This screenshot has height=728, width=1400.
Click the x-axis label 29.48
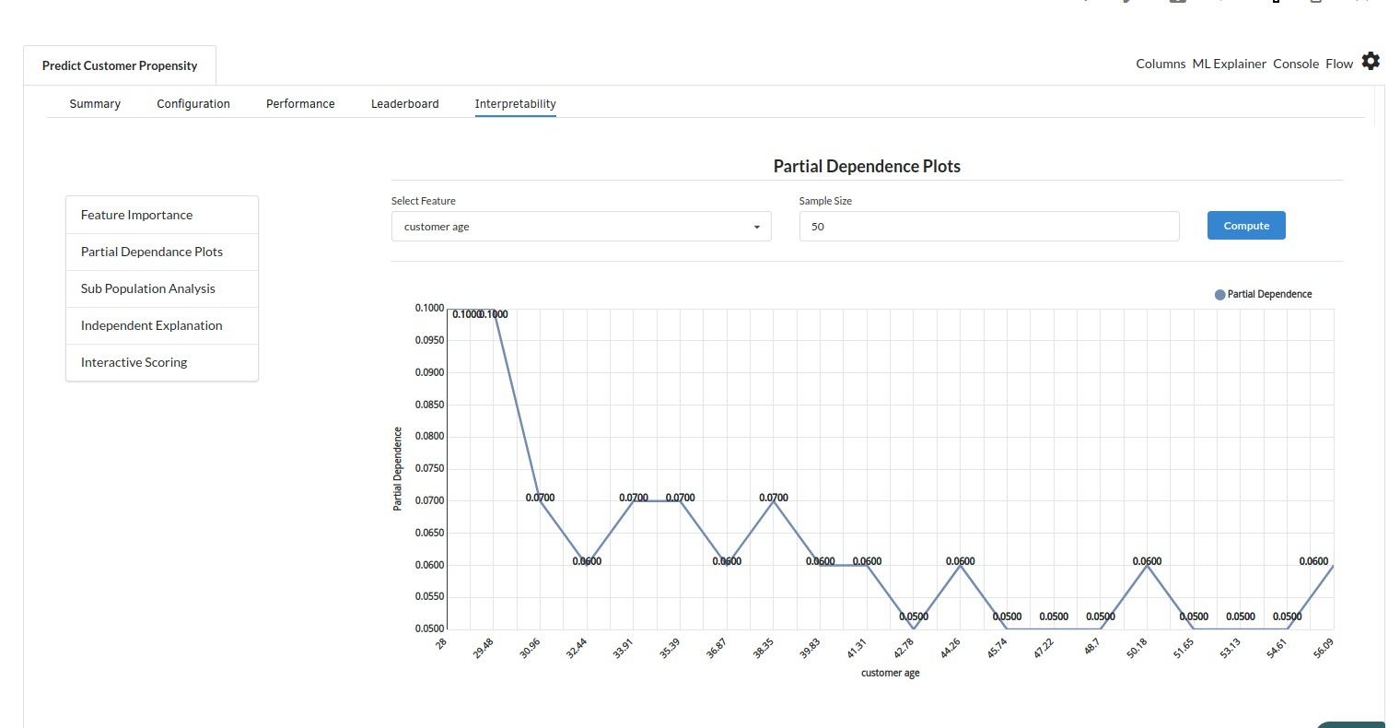click(484, 648)
